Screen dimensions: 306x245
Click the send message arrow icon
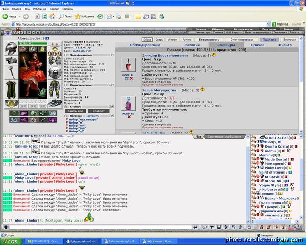click(195, 227)
